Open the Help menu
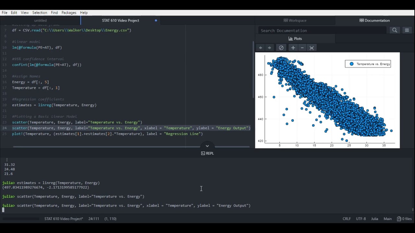This screenshot has width=415, height=233. pyautogui.click(x=84, y=13)
